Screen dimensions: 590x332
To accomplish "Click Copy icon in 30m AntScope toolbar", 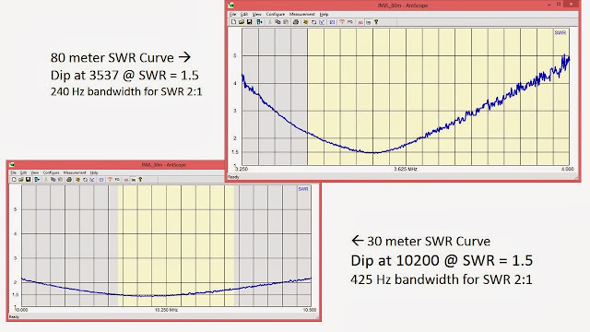I will coord(53,180).
